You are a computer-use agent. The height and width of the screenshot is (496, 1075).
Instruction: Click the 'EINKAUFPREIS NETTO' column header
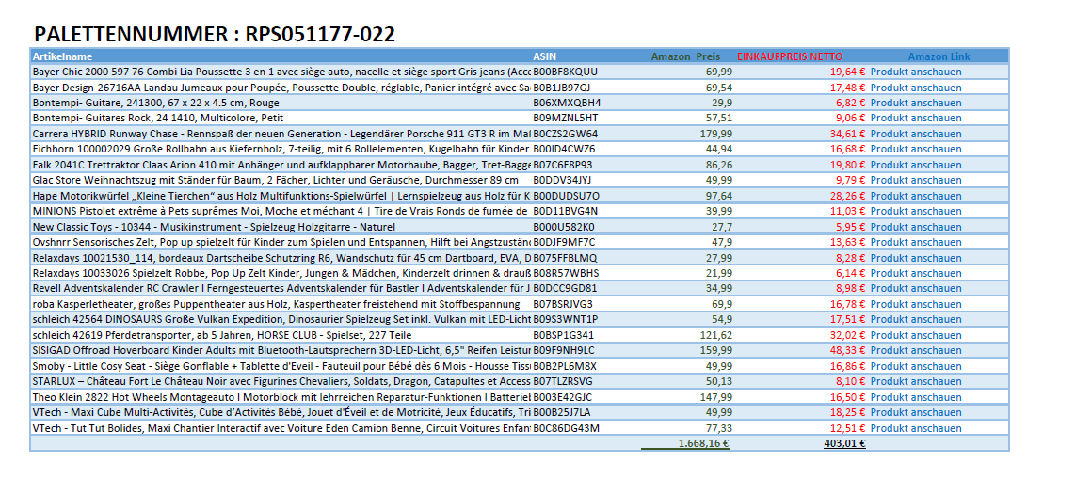pyautogui.click(x=790, y=56)
